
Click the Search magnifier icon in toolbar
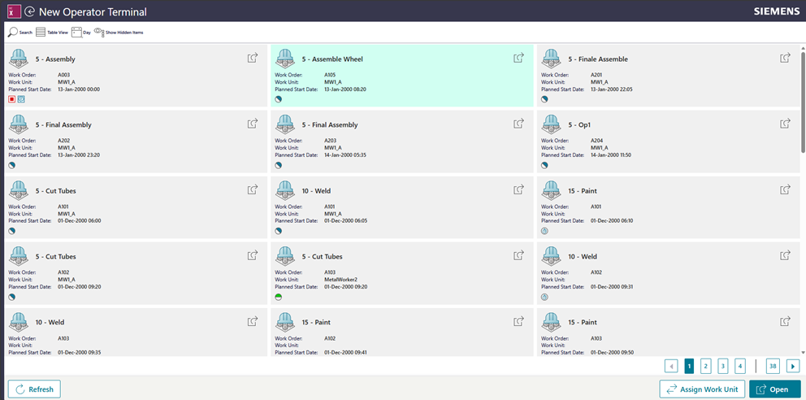tap(13, 33)
